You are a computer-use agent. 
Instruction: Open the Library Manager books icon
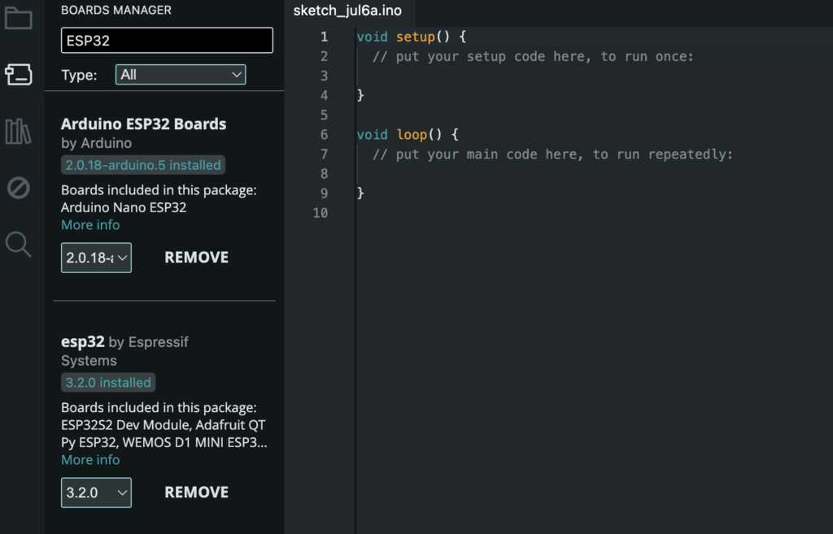pyautogui.click(x=19, y=131)
